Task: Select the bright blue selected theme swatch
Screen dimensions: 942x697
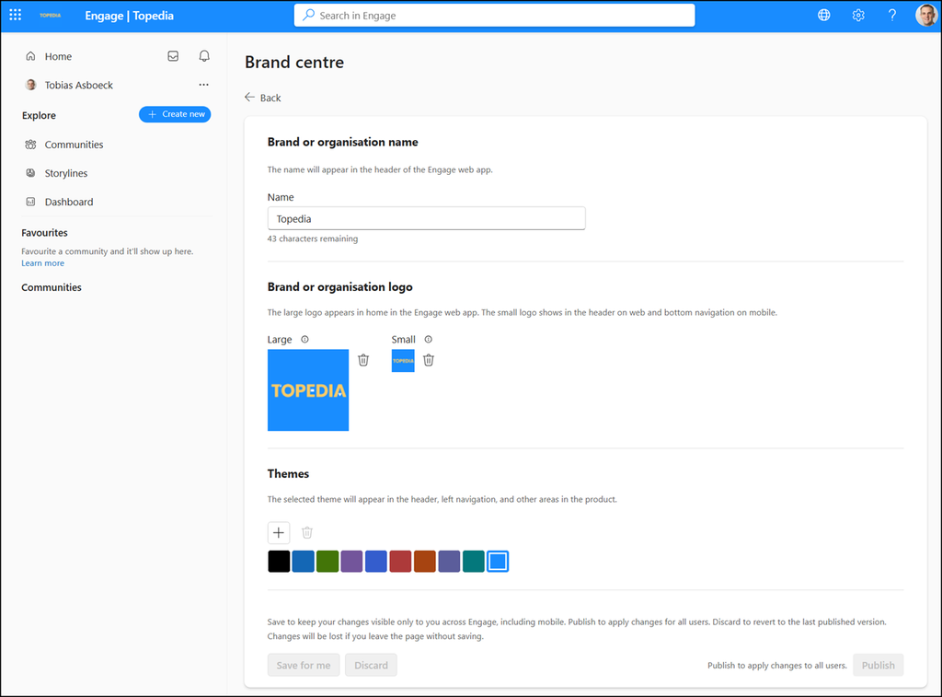Action: (498, 561)
